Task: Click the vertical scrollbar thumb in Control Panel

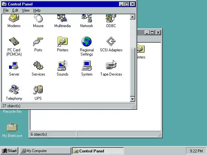Action: (x=133, y=72)
